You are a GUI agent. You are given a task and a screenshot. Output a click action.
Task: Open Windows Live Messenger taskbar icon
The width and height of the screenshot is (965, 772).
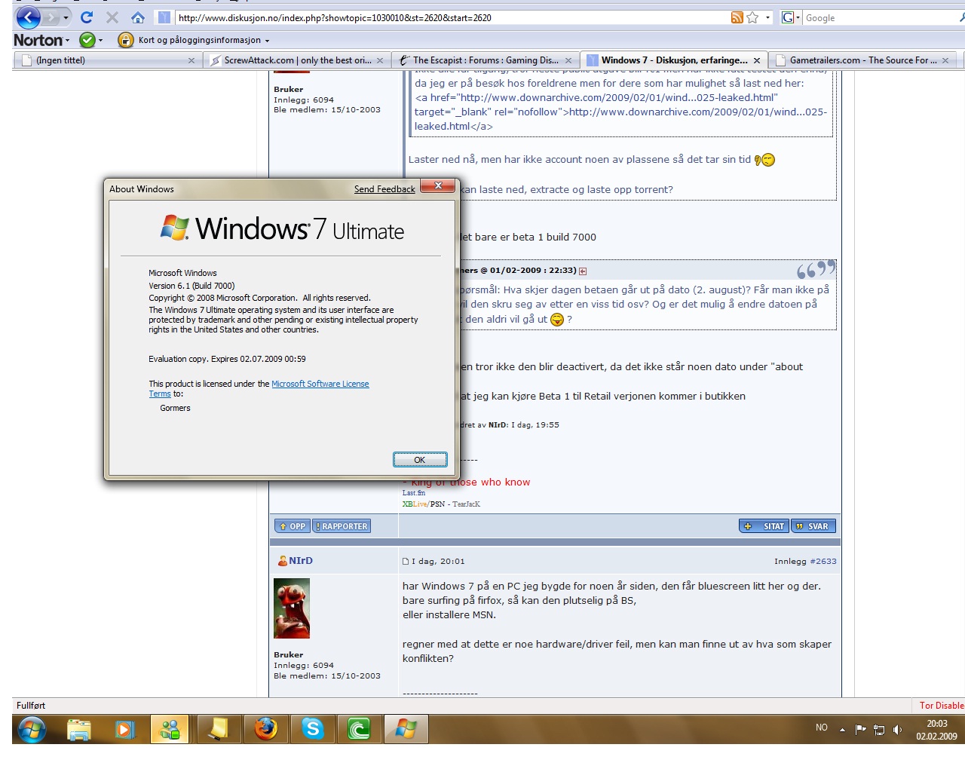[x=170, y=729]
